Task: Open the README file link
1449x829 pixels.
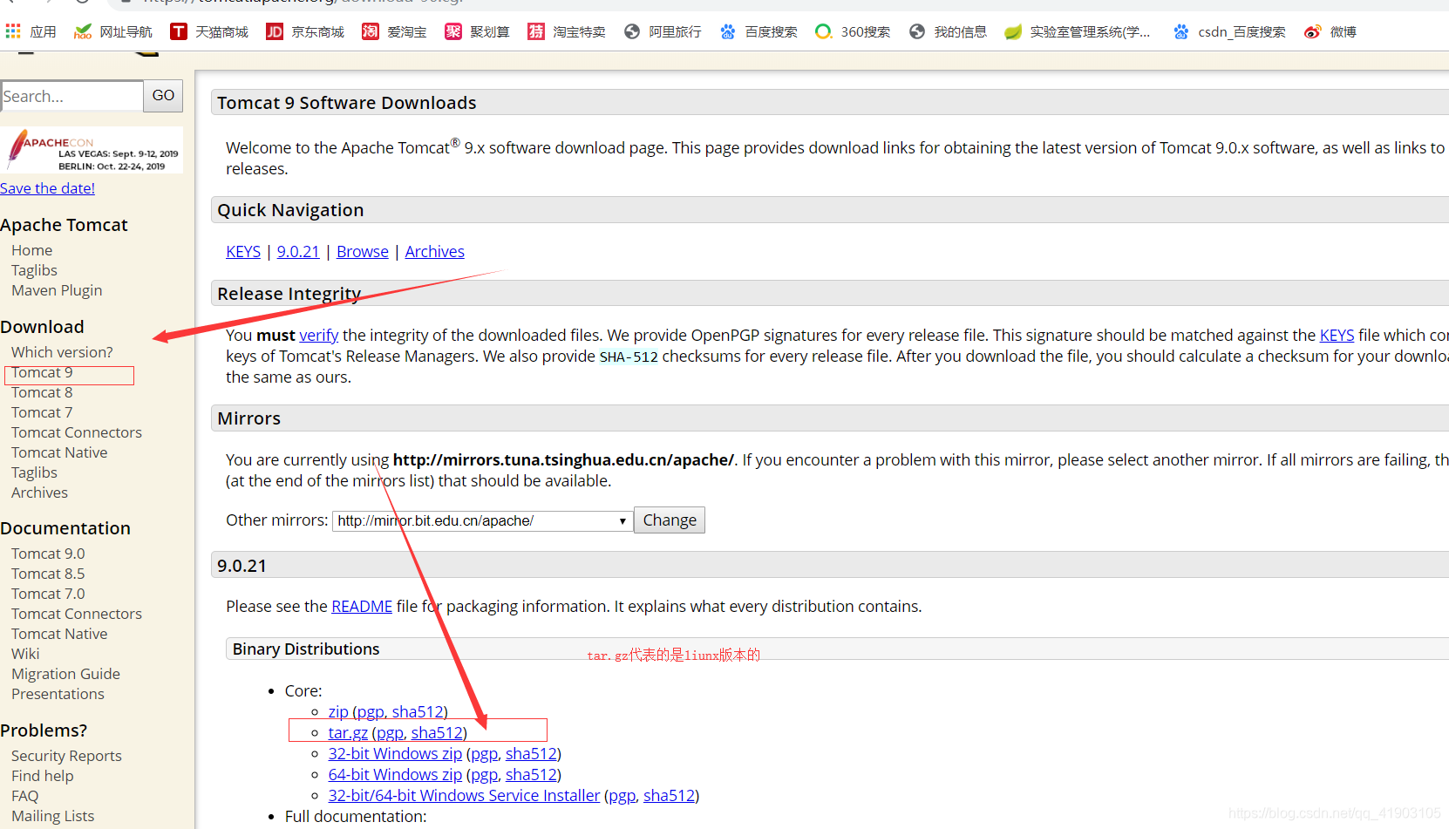Action: (362, 607)
